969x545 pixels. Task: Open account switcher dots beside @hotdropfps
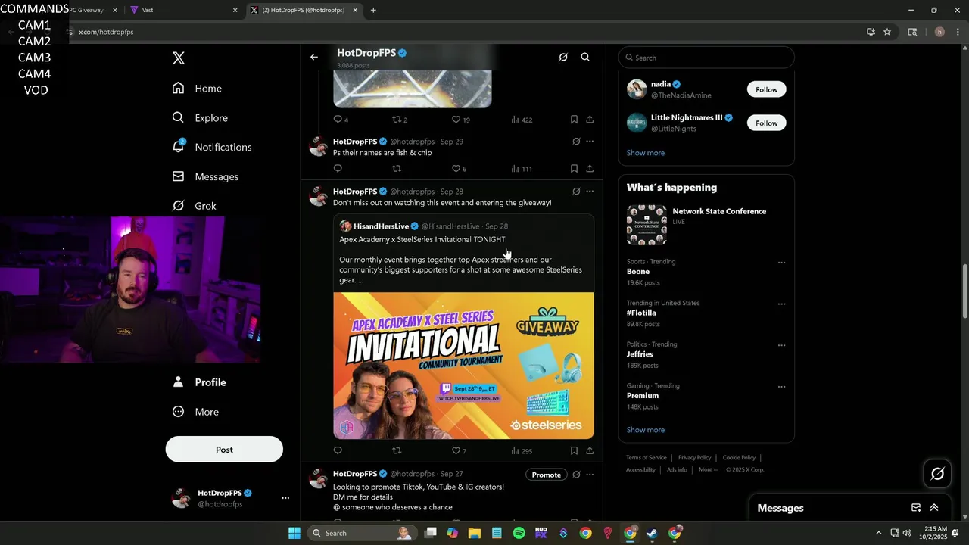click(285, 498)
